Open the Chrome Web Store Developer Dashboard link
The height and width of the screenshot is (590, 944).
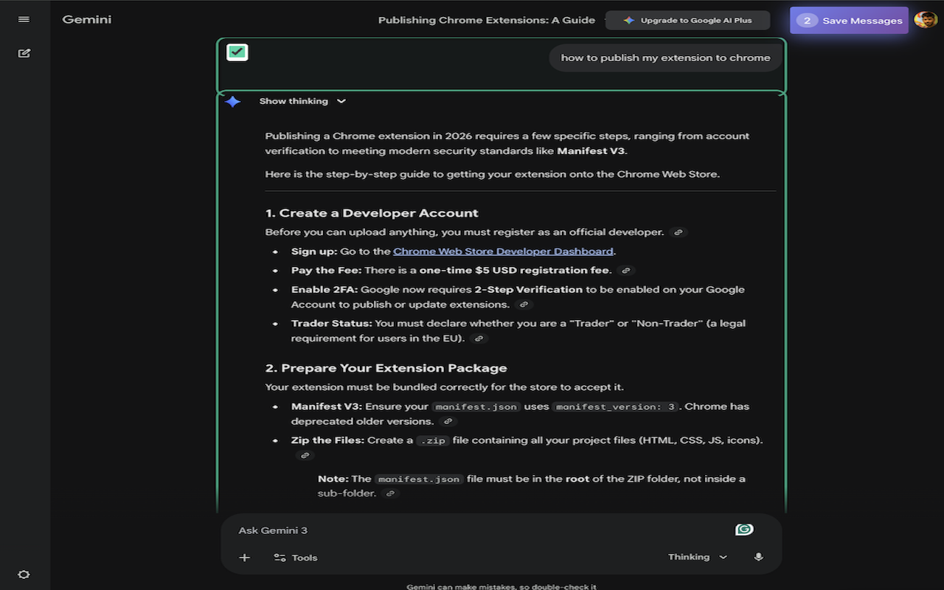tap(503, 251)
